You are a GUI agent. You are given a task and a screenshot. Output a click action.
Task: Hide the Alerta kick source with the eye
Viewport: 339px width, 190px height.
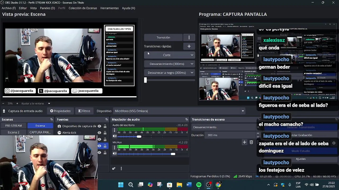[99, 133]
